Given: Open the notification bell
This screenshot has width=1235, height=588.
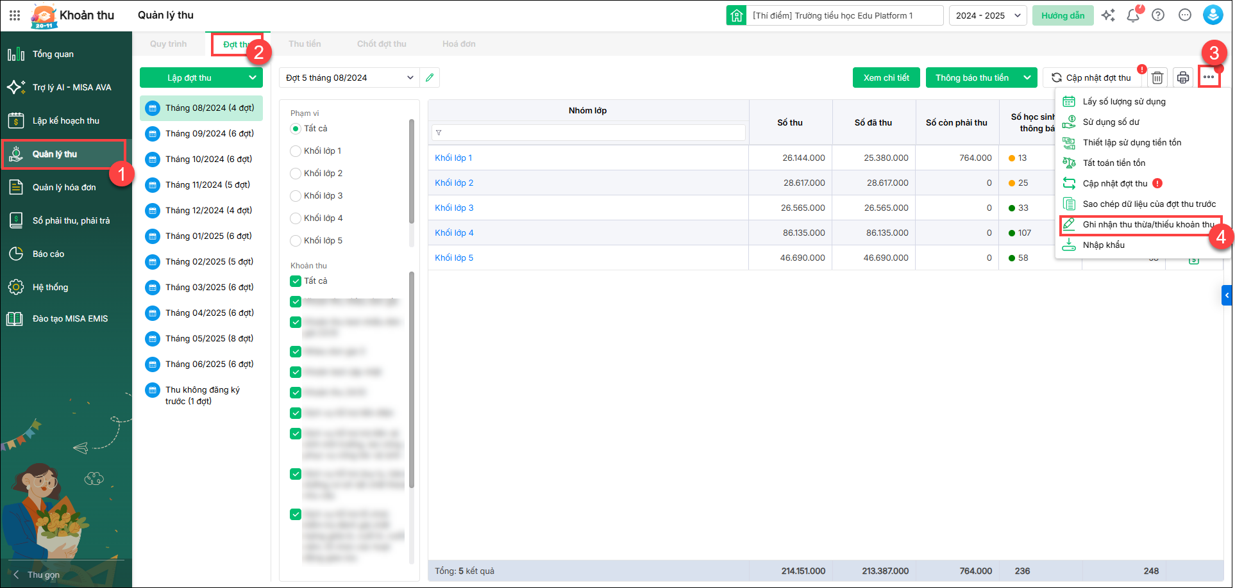Looking at the screenshot, I should point(1133,15).
